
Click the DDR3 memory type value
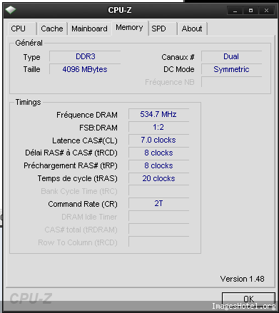coord(85,56)
